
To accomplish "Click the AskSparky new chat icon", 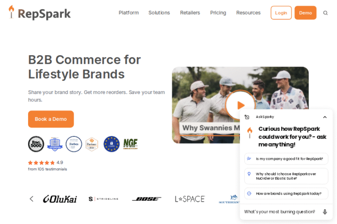I will 247,117.
